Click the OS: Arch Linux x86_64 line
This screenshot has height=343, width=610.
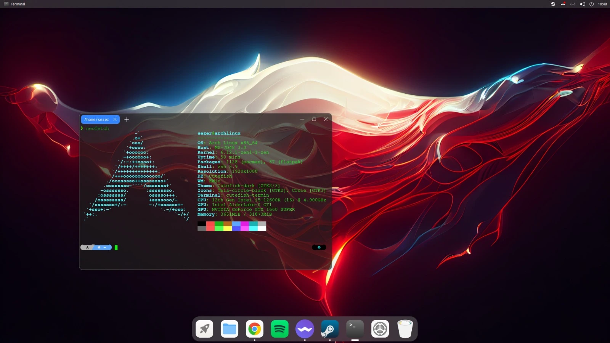(228, 143)
